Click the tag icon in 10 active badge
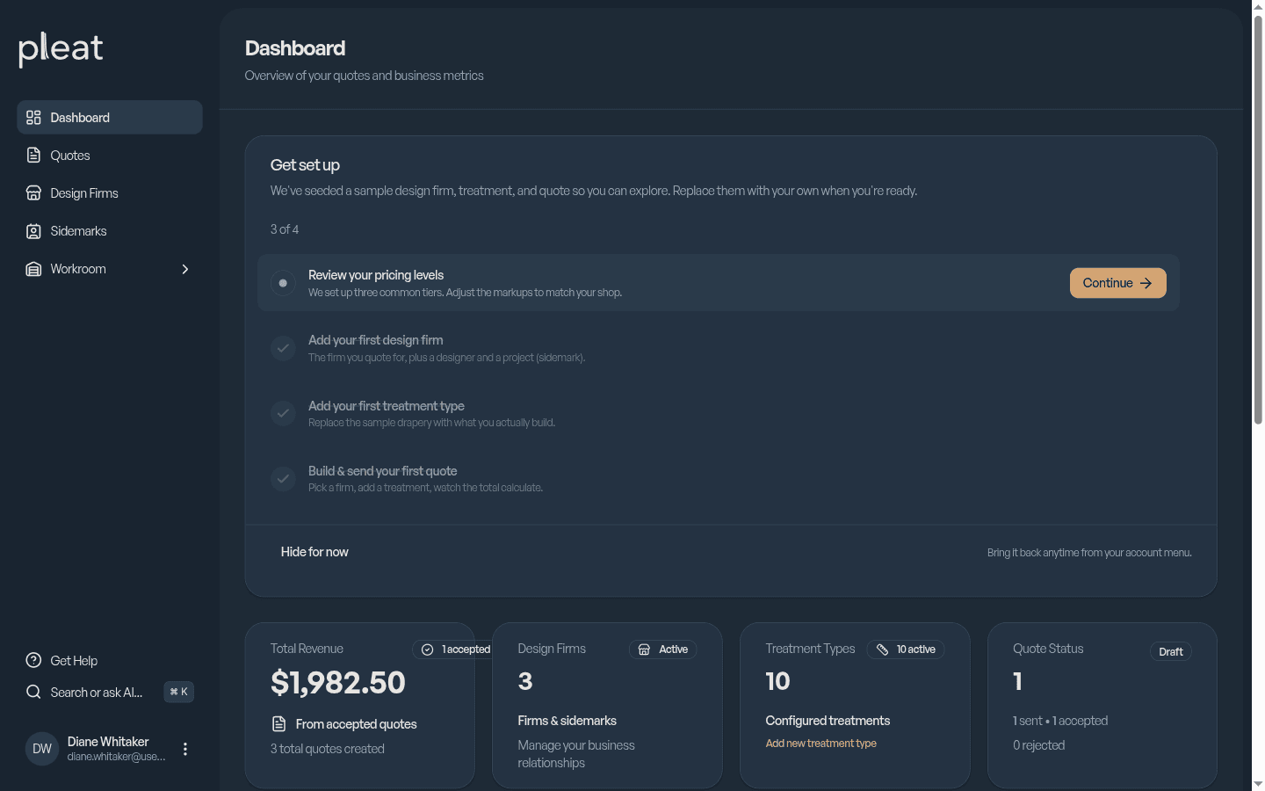Viewport: 1265px width, 791px height. tap(882, 649)
